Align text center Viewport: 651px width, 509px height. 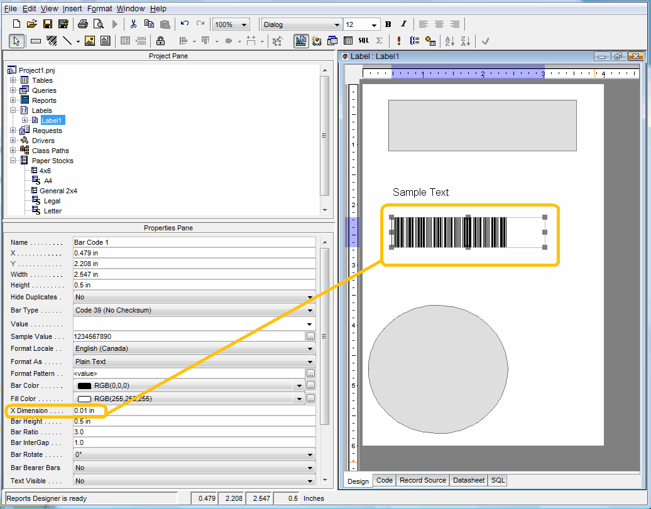(x=439, y=24)
